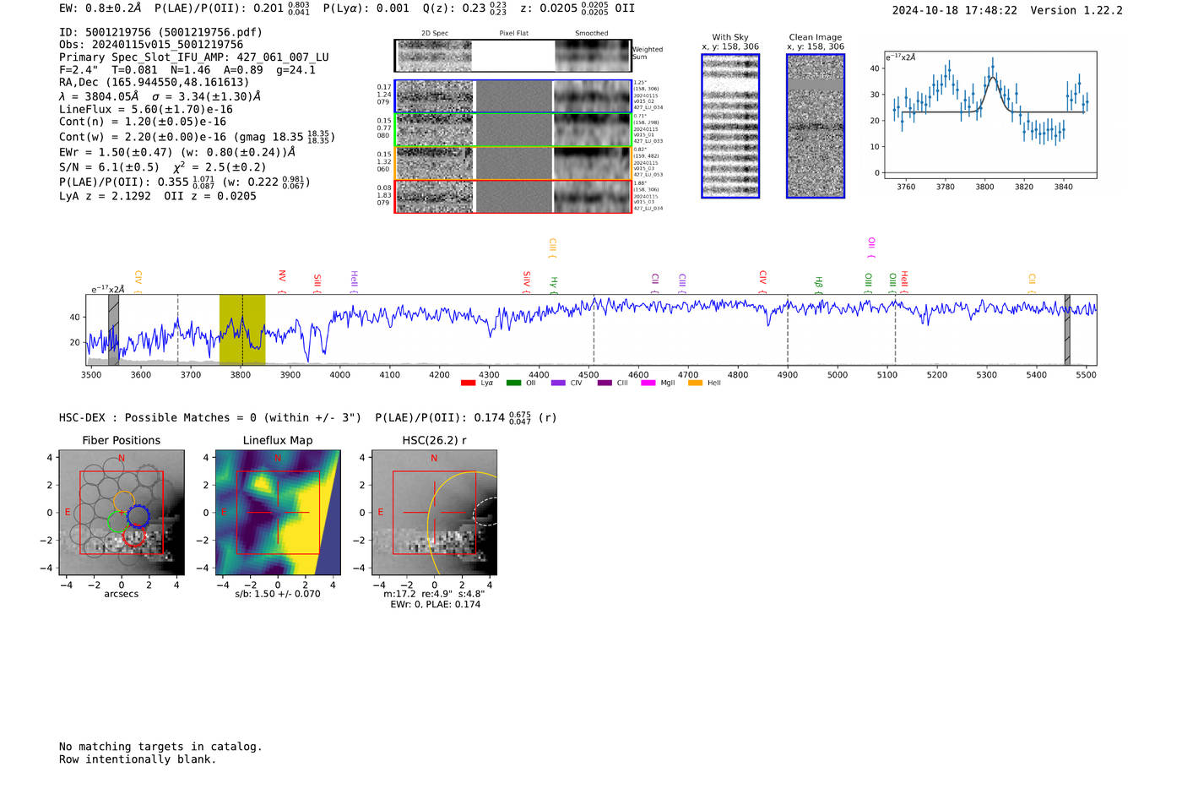Click the hatched gray band near 5460Å
Image resolution: width=1182 pixels, height=805 pixels.
pos(1067,329)
